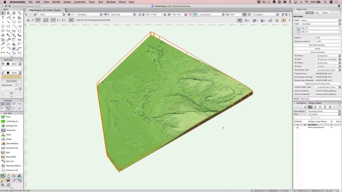
Task: Open the Class dropdown in Object Info
Action: coord(321,20)
